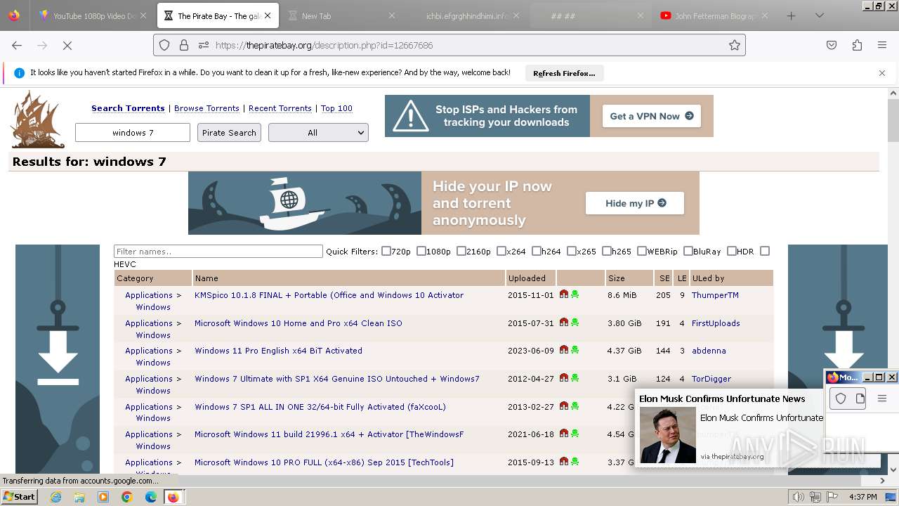Launch Chrome from the taskbar

tap(126, 497)
